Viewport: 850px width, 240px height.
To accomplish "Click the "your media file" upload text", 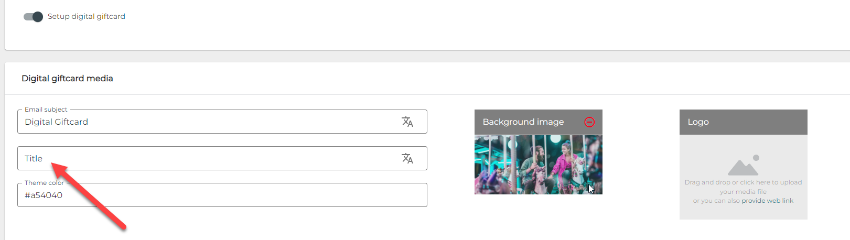I will coord(743,192).
